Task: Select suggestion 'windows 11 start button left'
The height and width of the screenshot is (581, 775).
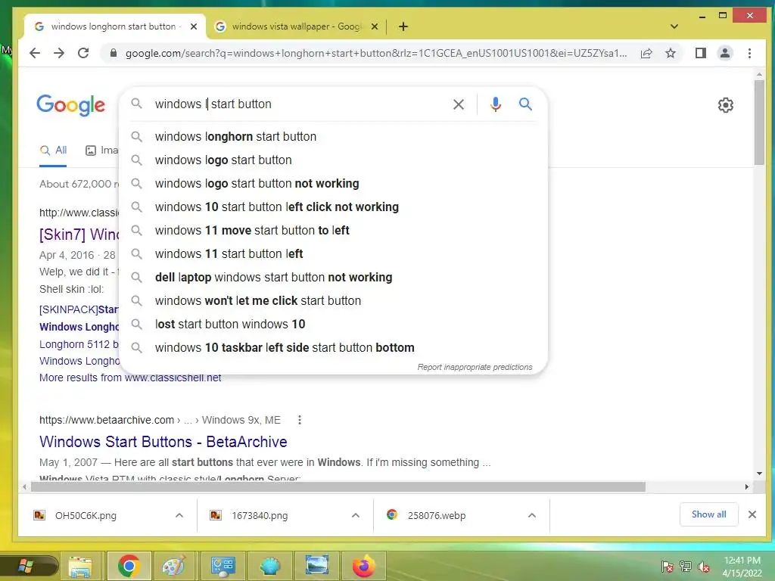Action: (334, 254)
